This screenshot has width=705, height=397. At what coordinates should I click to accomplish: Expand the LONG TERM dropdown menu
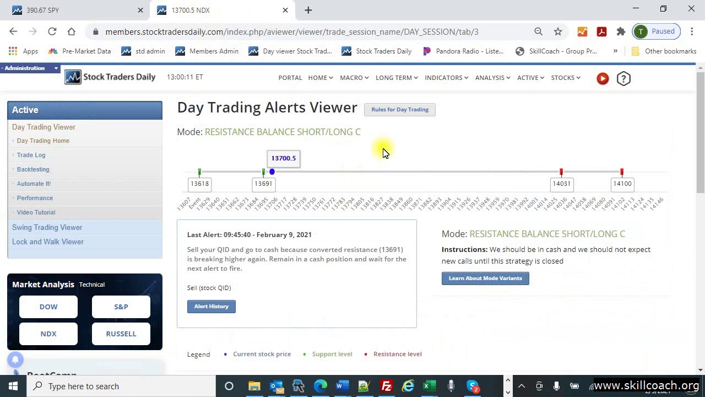click(x=397, y=78)
